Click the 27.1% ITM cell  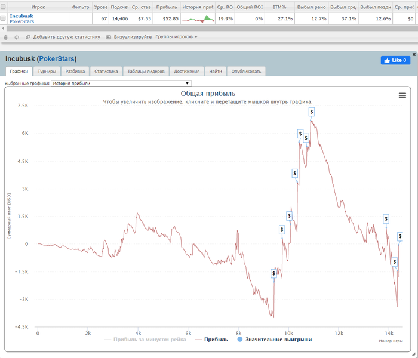click(x=279, y=19)
